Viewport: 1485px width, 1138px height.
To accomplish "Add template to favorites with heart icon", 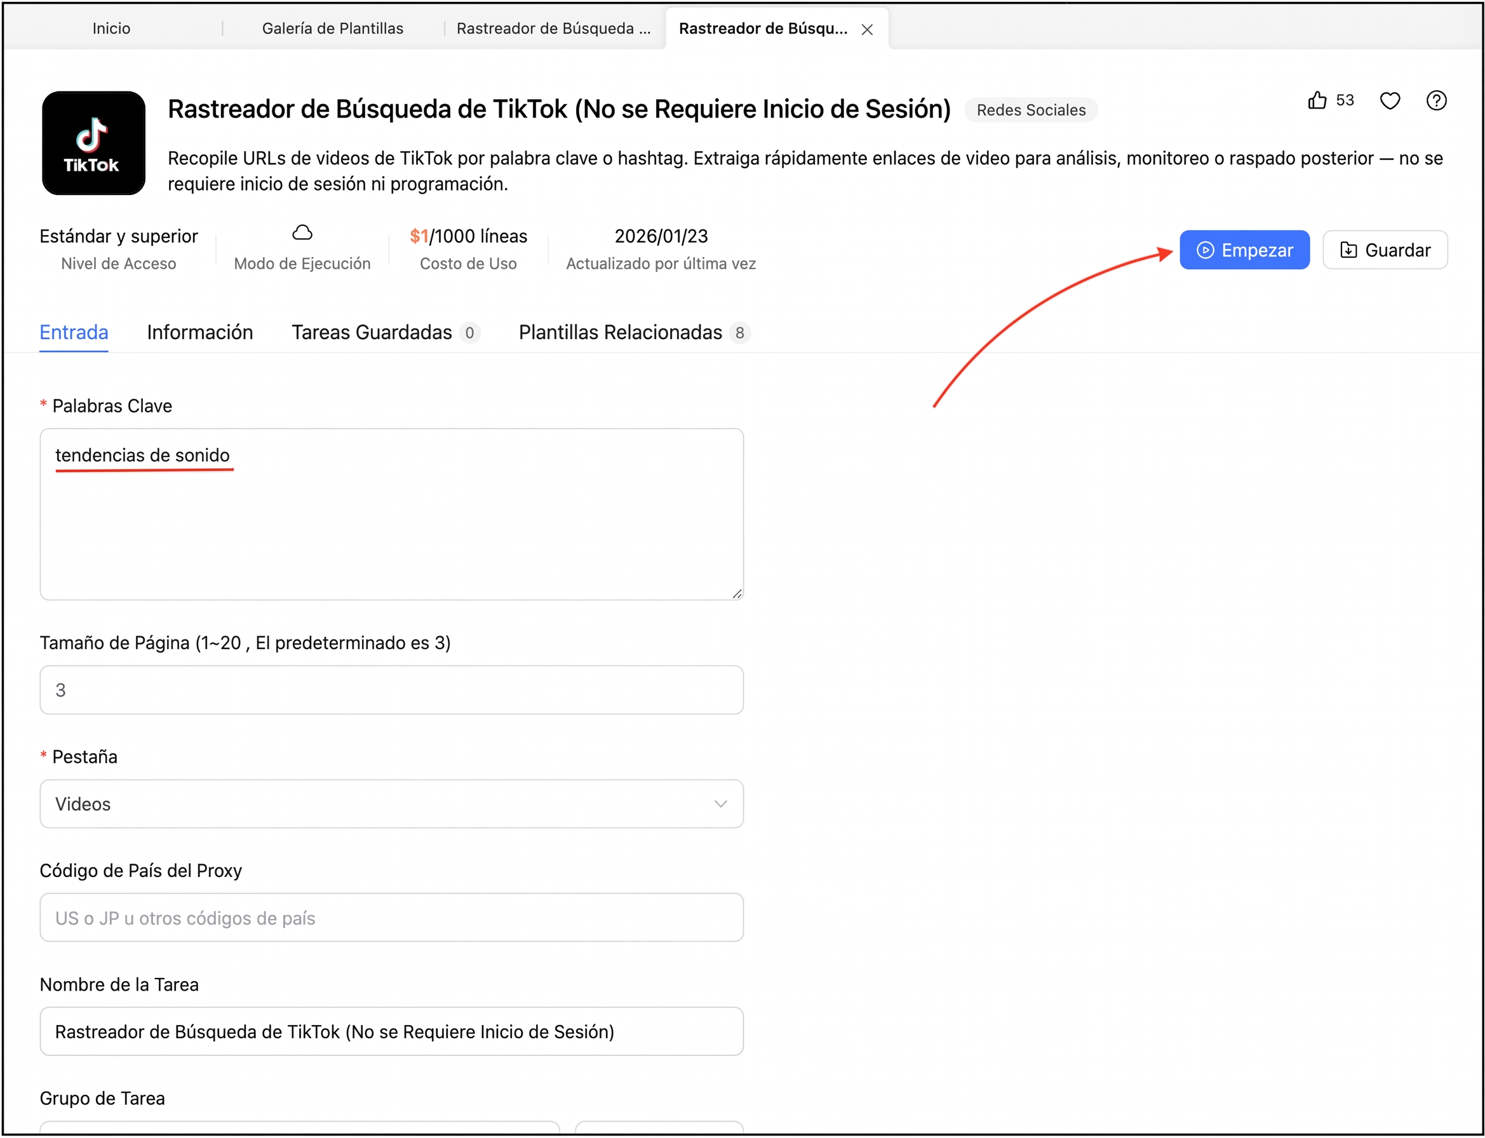I will pos(1390,100).
